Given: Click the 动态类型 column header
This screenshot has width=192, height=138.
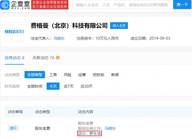Looking at the screenshot, I should click(x=43, y=112).
